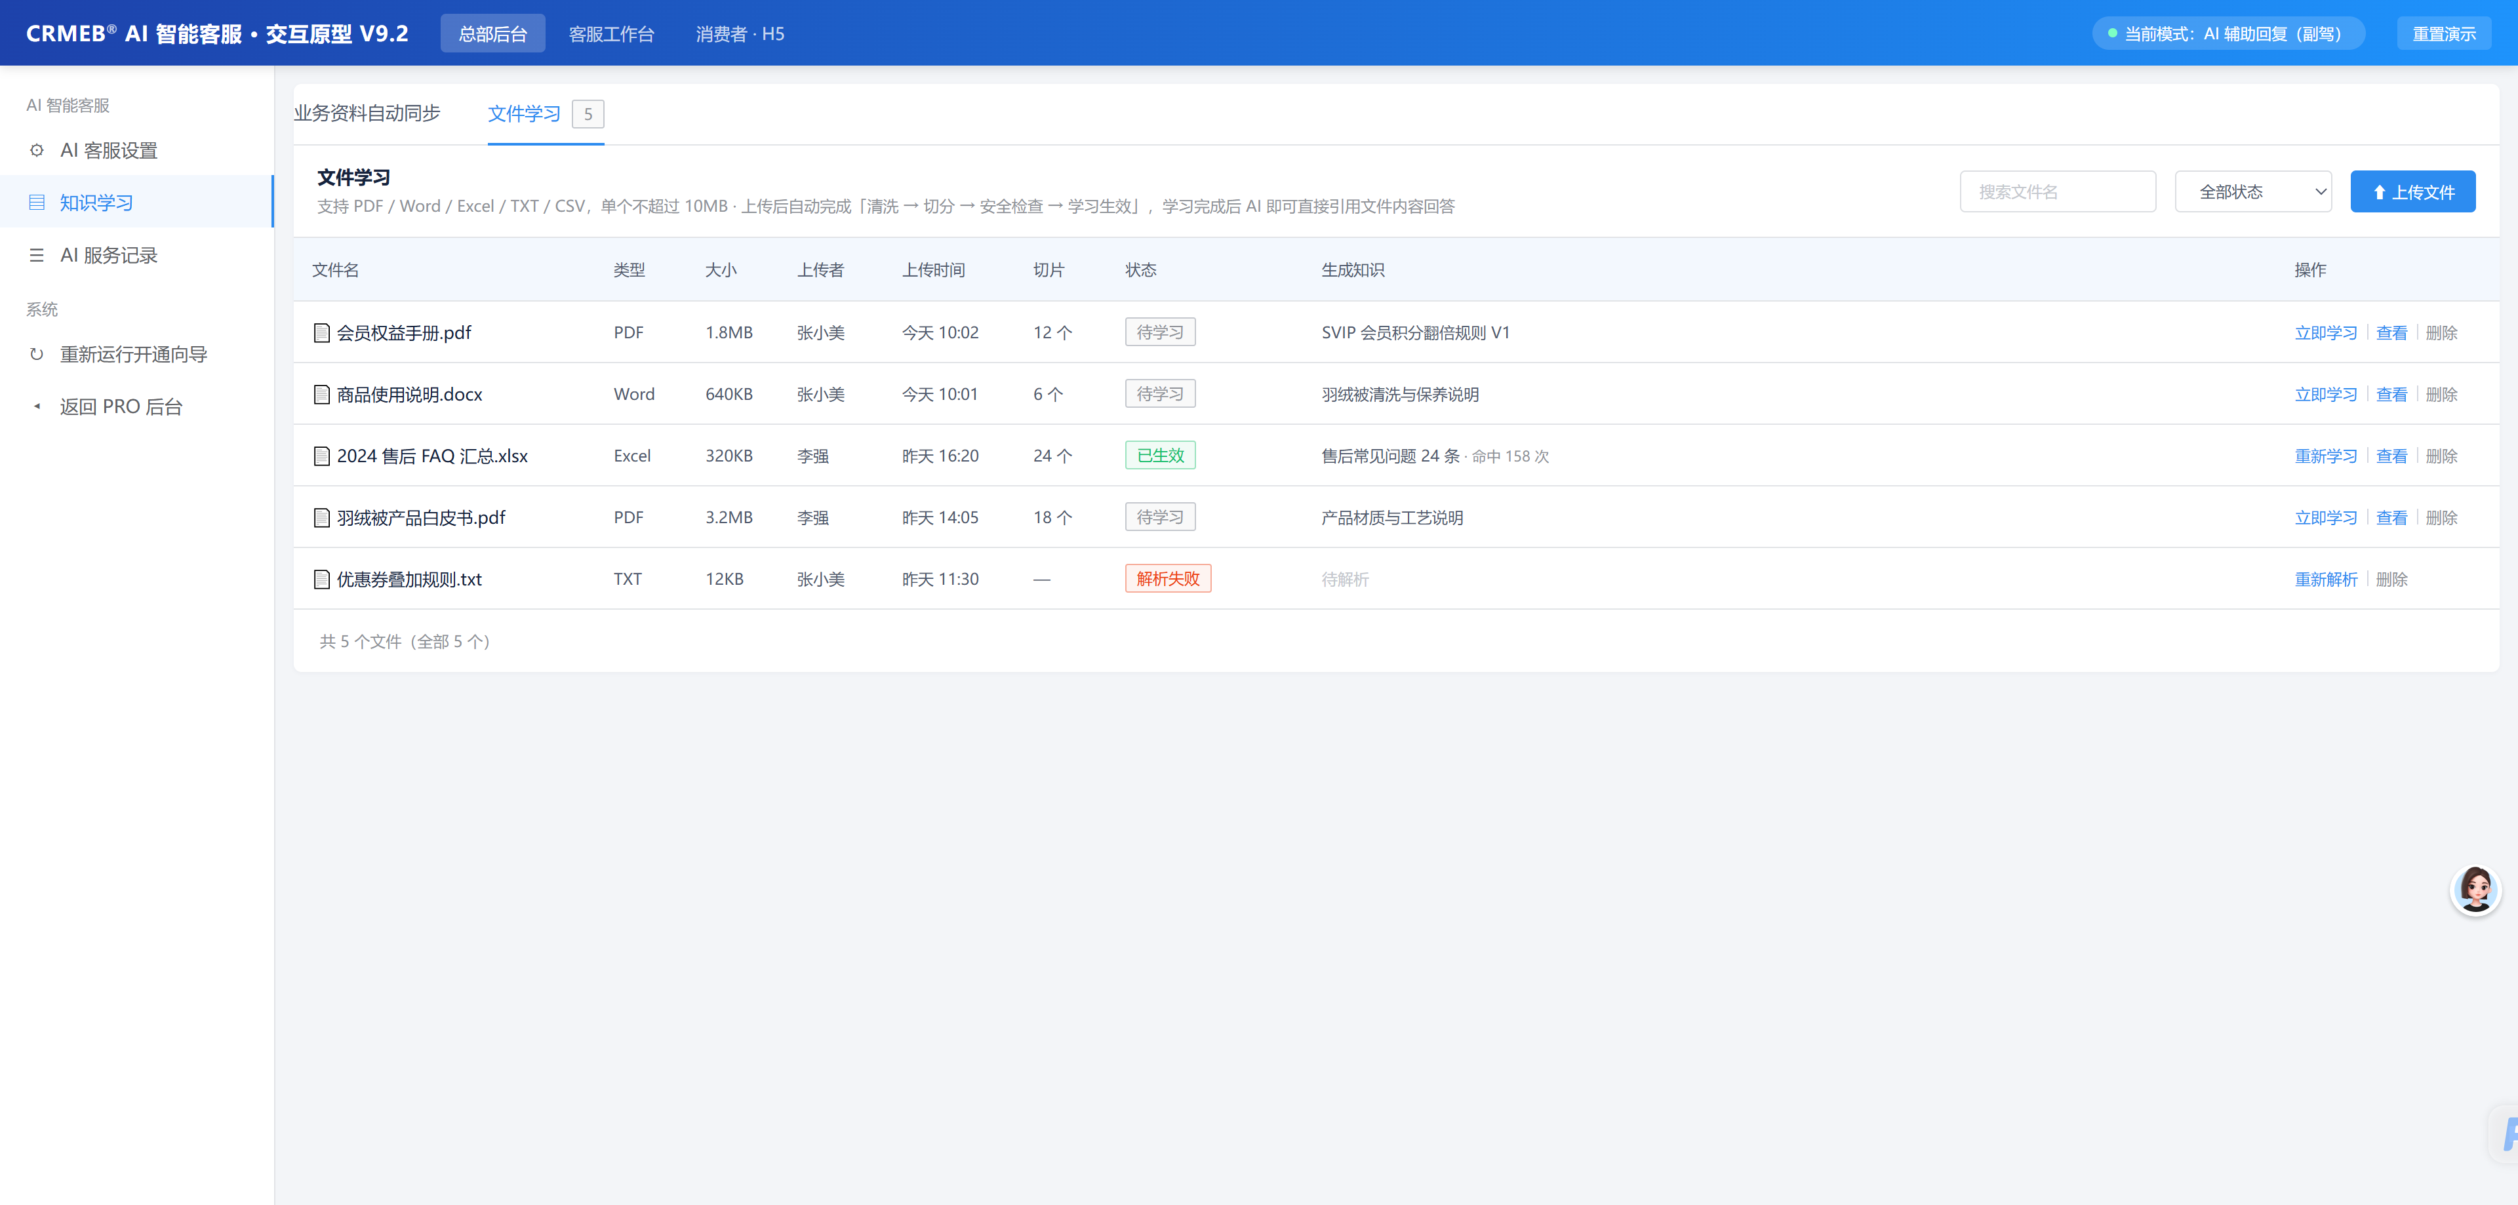The width and height of the screenshot is (2518, 1205).
Task: Click 重新运行开通向导 in sidebar
Action: 137,354
